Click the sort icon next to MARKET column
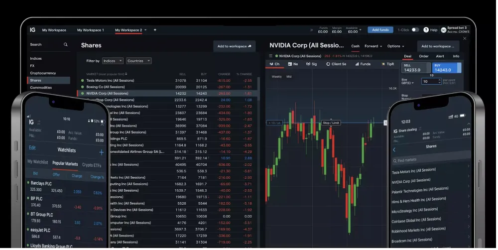 126,74
